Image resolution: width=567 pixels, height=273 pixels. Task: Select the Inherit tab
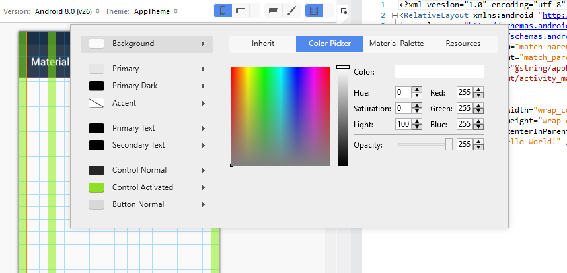point(263,44)
